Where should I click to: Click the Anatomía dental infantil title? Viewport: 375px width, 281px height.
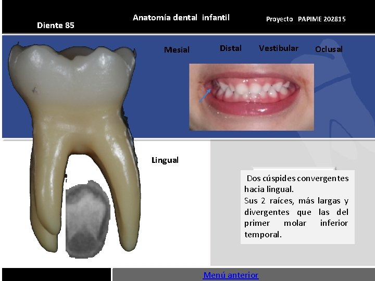coord(181,18)
